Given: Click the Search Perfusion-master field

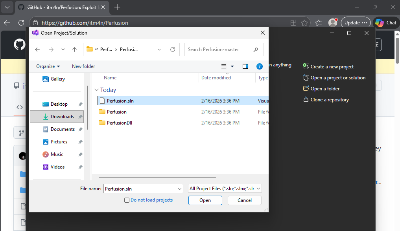Looking at the screenshot, I should [219, 49].
